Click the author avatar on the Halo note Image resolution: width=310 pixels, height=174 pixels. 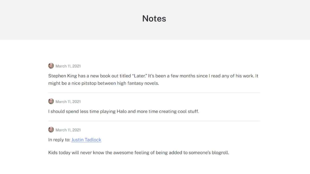click(x=51, y=101)
